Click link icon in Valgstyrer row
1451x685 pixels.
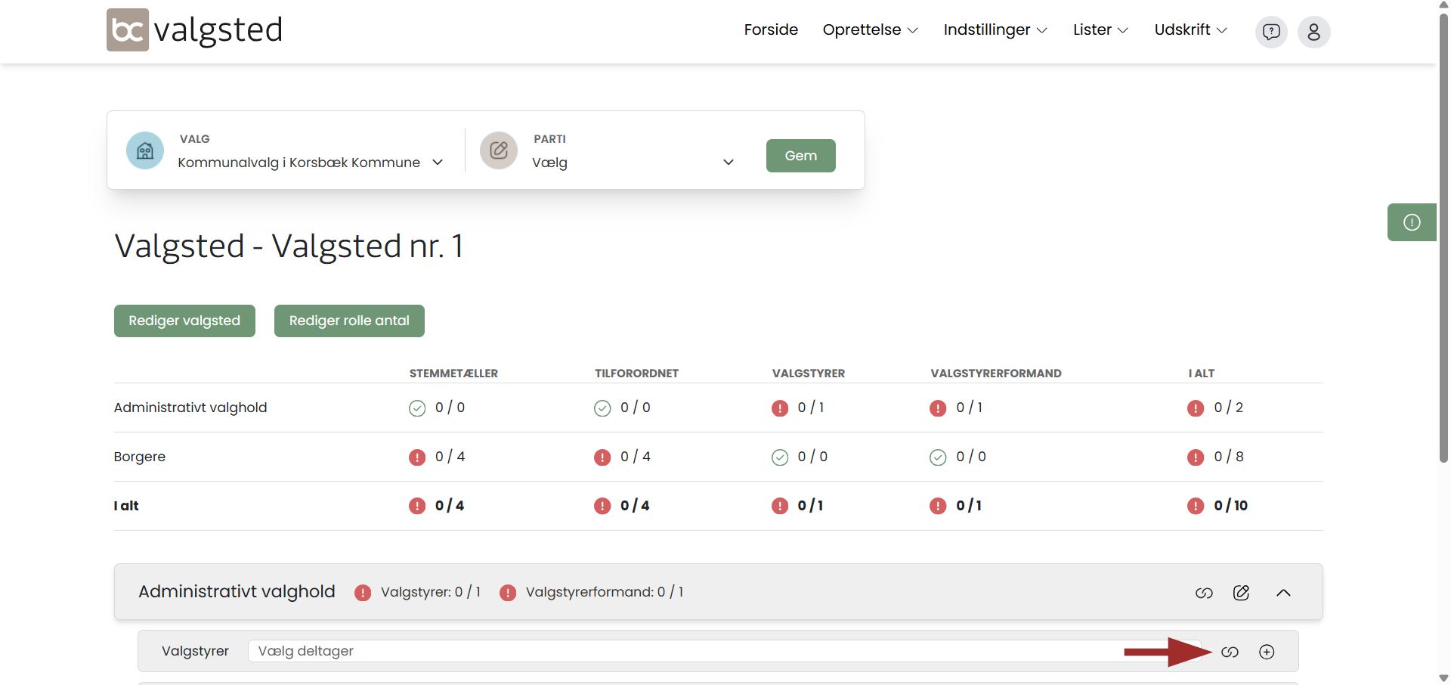pos(1230,652)
